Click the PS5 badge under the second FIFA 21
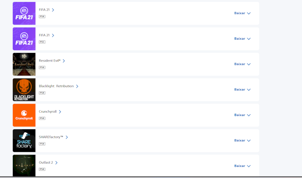Screen dimensions: 302x178 click(x=42, y=42)
